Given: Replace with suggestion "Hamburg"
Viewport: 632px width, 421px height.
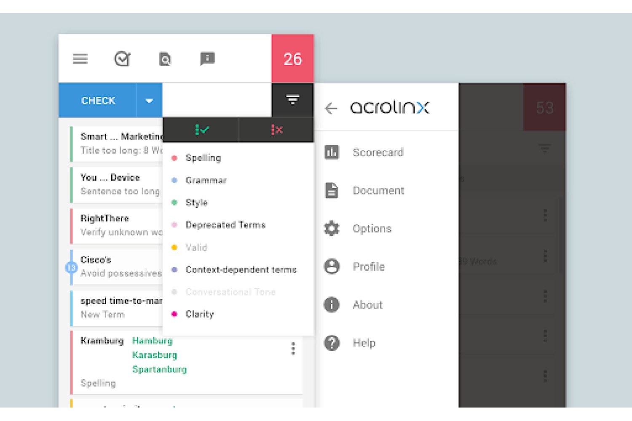Looking at the screenshot, I should pos(152,341).
